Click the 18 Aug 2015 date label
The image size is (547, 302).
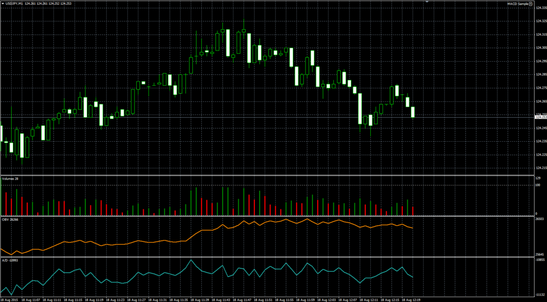(x=10, y=299)
